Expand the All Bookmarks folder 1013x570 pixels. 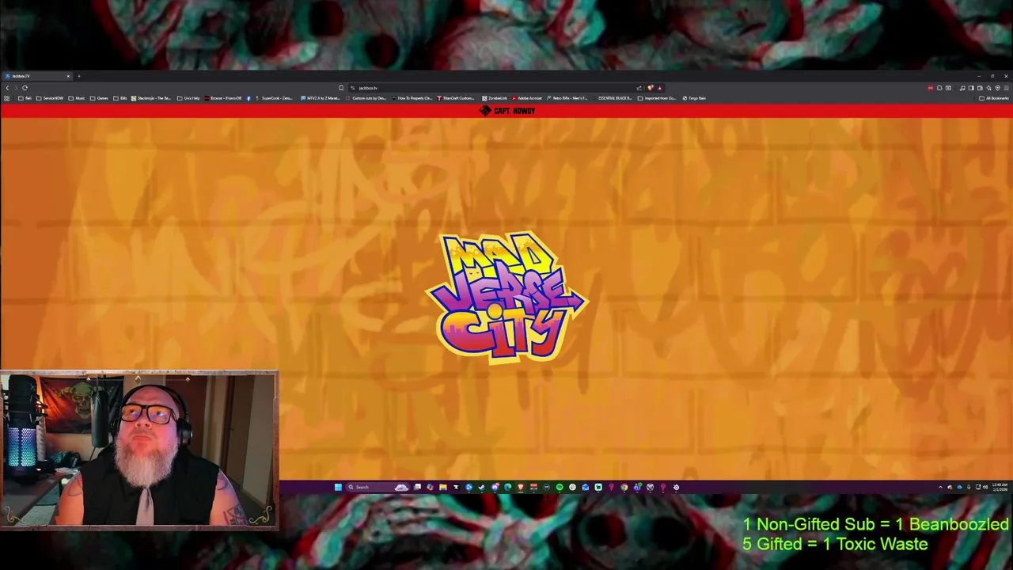pos(993,98)
